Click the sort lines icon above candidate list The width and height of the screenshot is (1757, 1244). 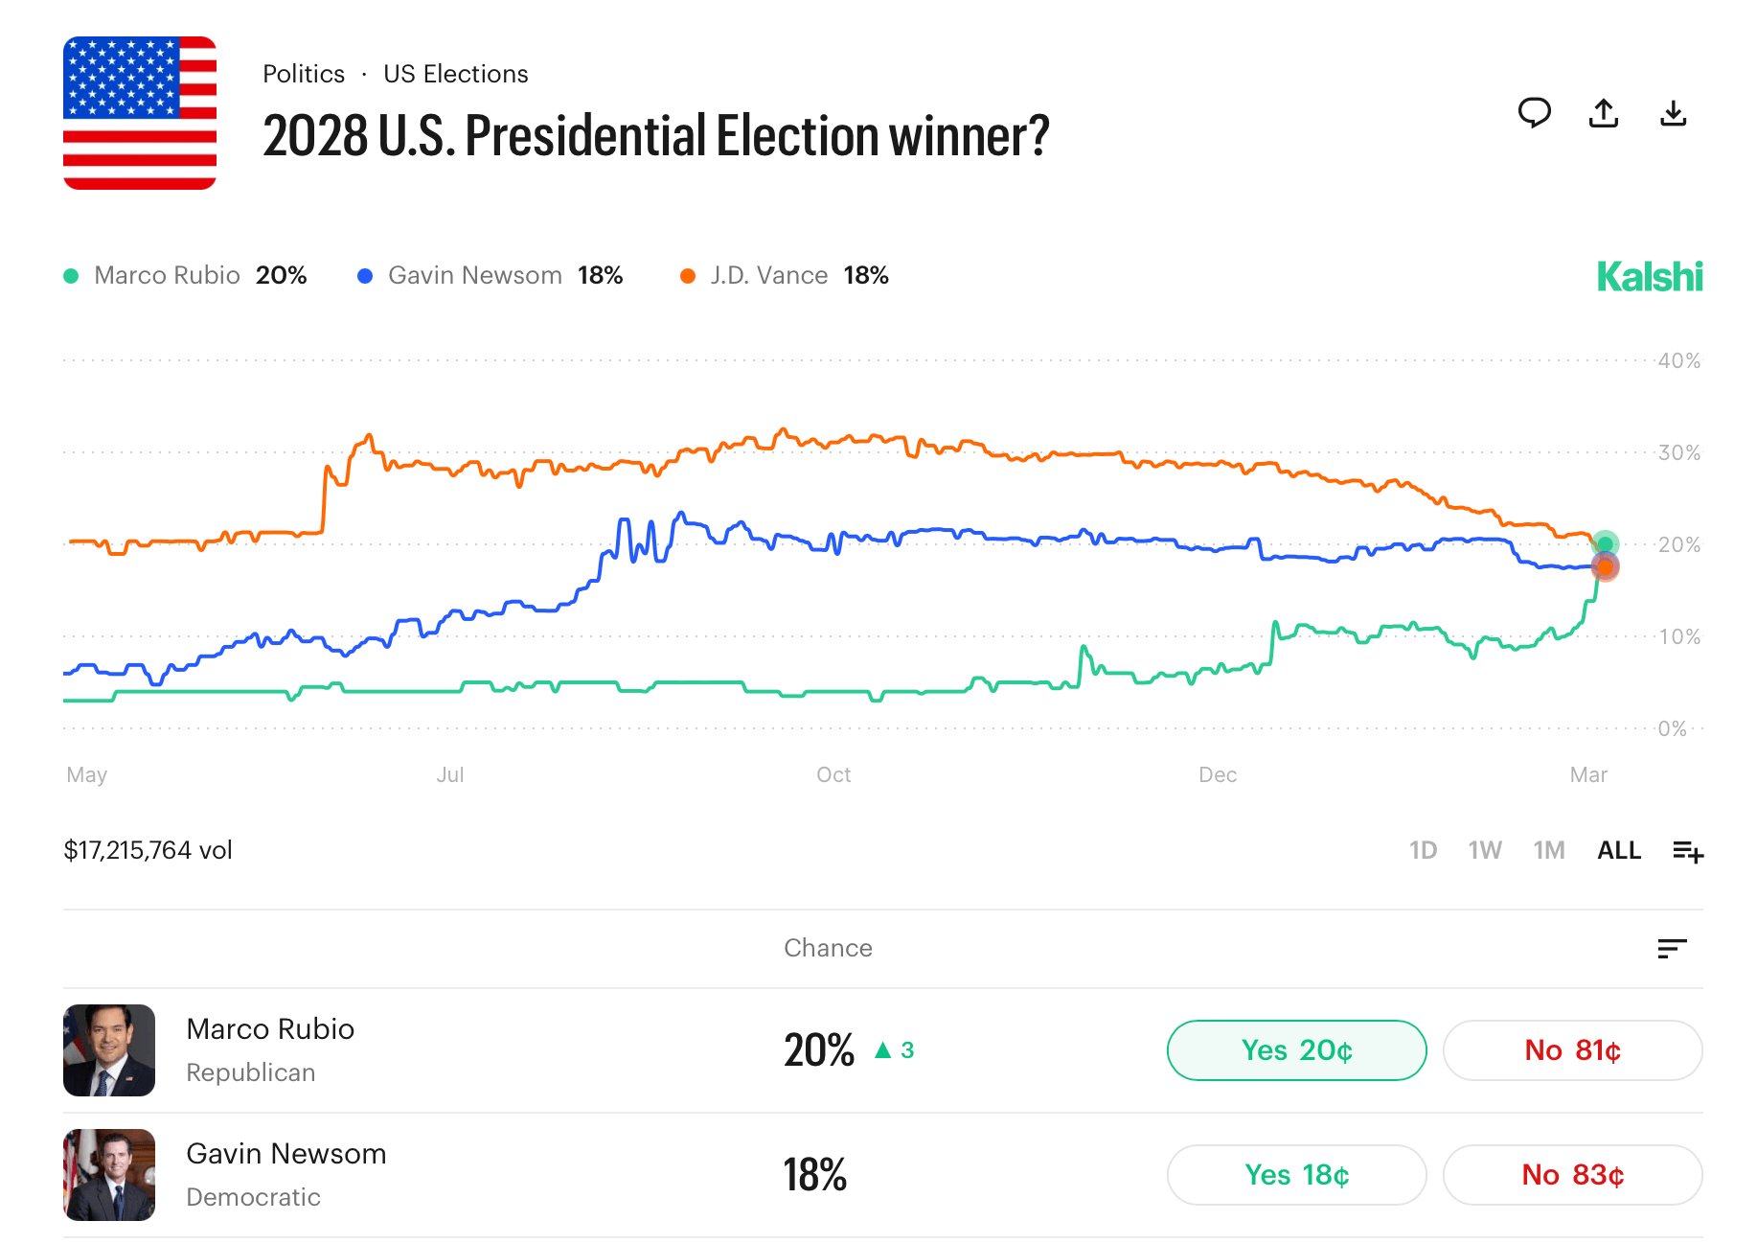[1673, 949]
